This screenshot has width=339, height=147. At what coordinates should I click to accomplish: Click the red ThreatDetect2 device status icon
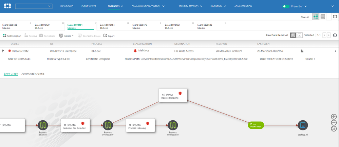click(9, 51)
